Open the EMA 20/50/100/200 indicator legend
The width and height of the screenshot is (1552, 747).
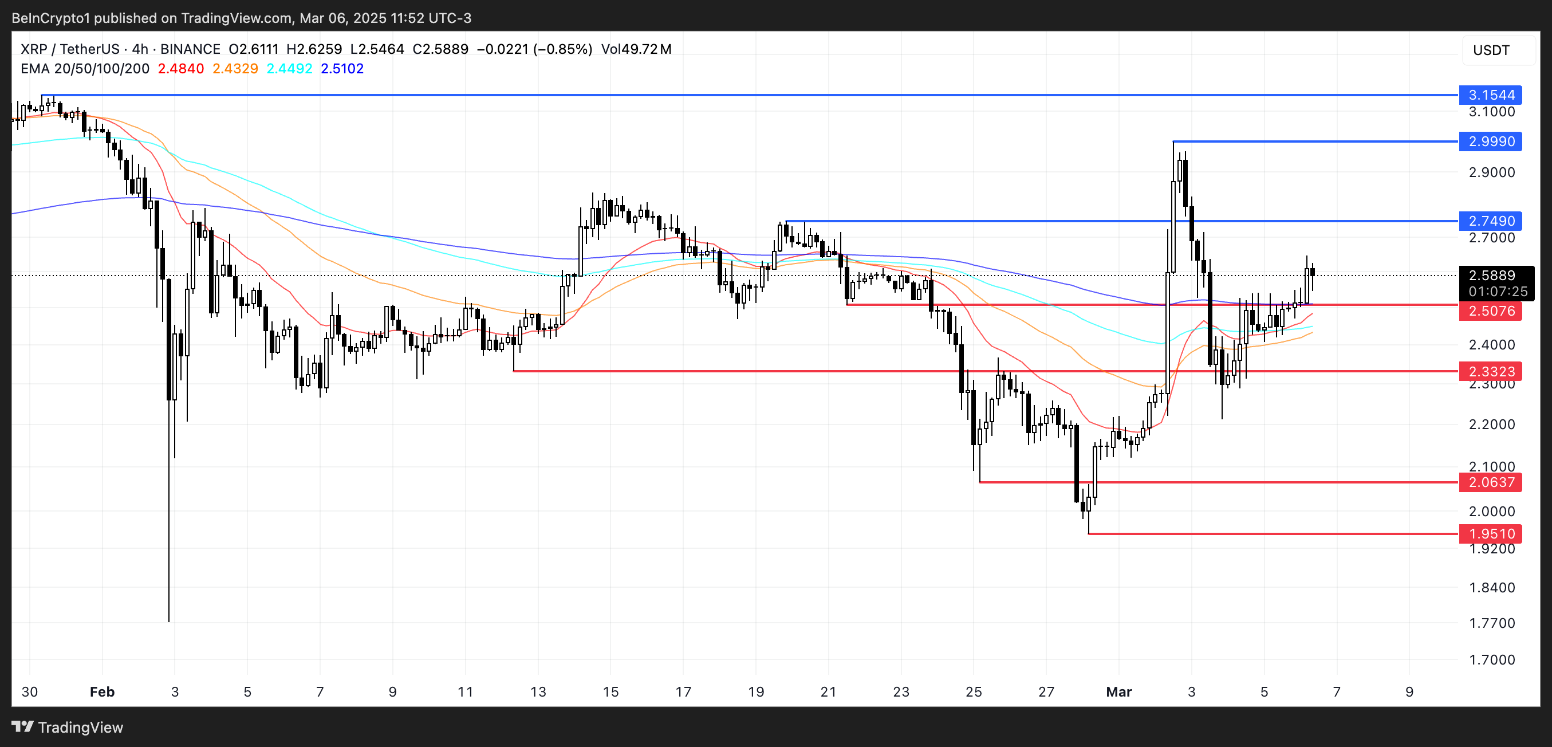tap(84, 69)
